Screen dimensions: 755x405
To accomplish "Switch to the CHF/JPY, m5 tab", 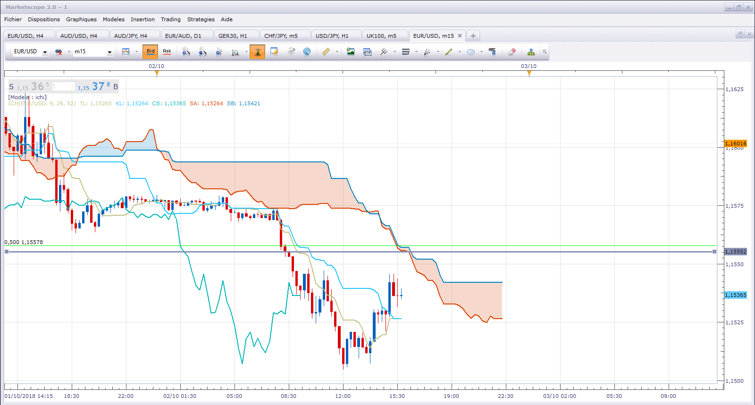I will pos(284,36).
